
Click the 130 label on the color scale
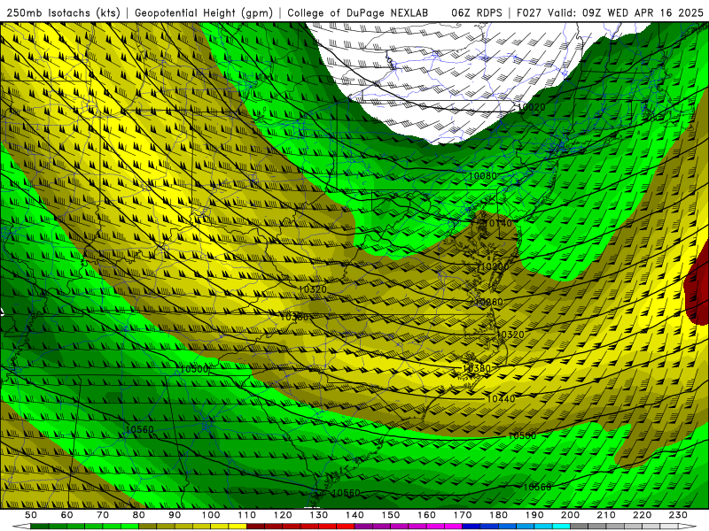pos(319,515)
